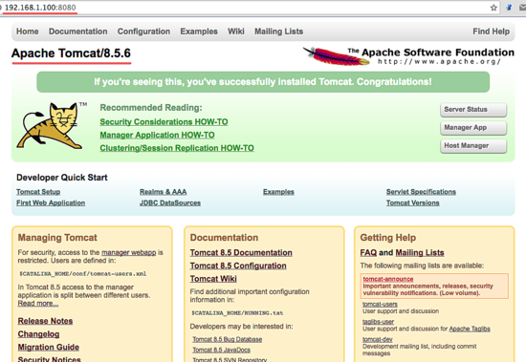Screen dimensions: 526x362
Task: Open the Tomcat 8.5 Bug Database link
Action: click(227, 339)
